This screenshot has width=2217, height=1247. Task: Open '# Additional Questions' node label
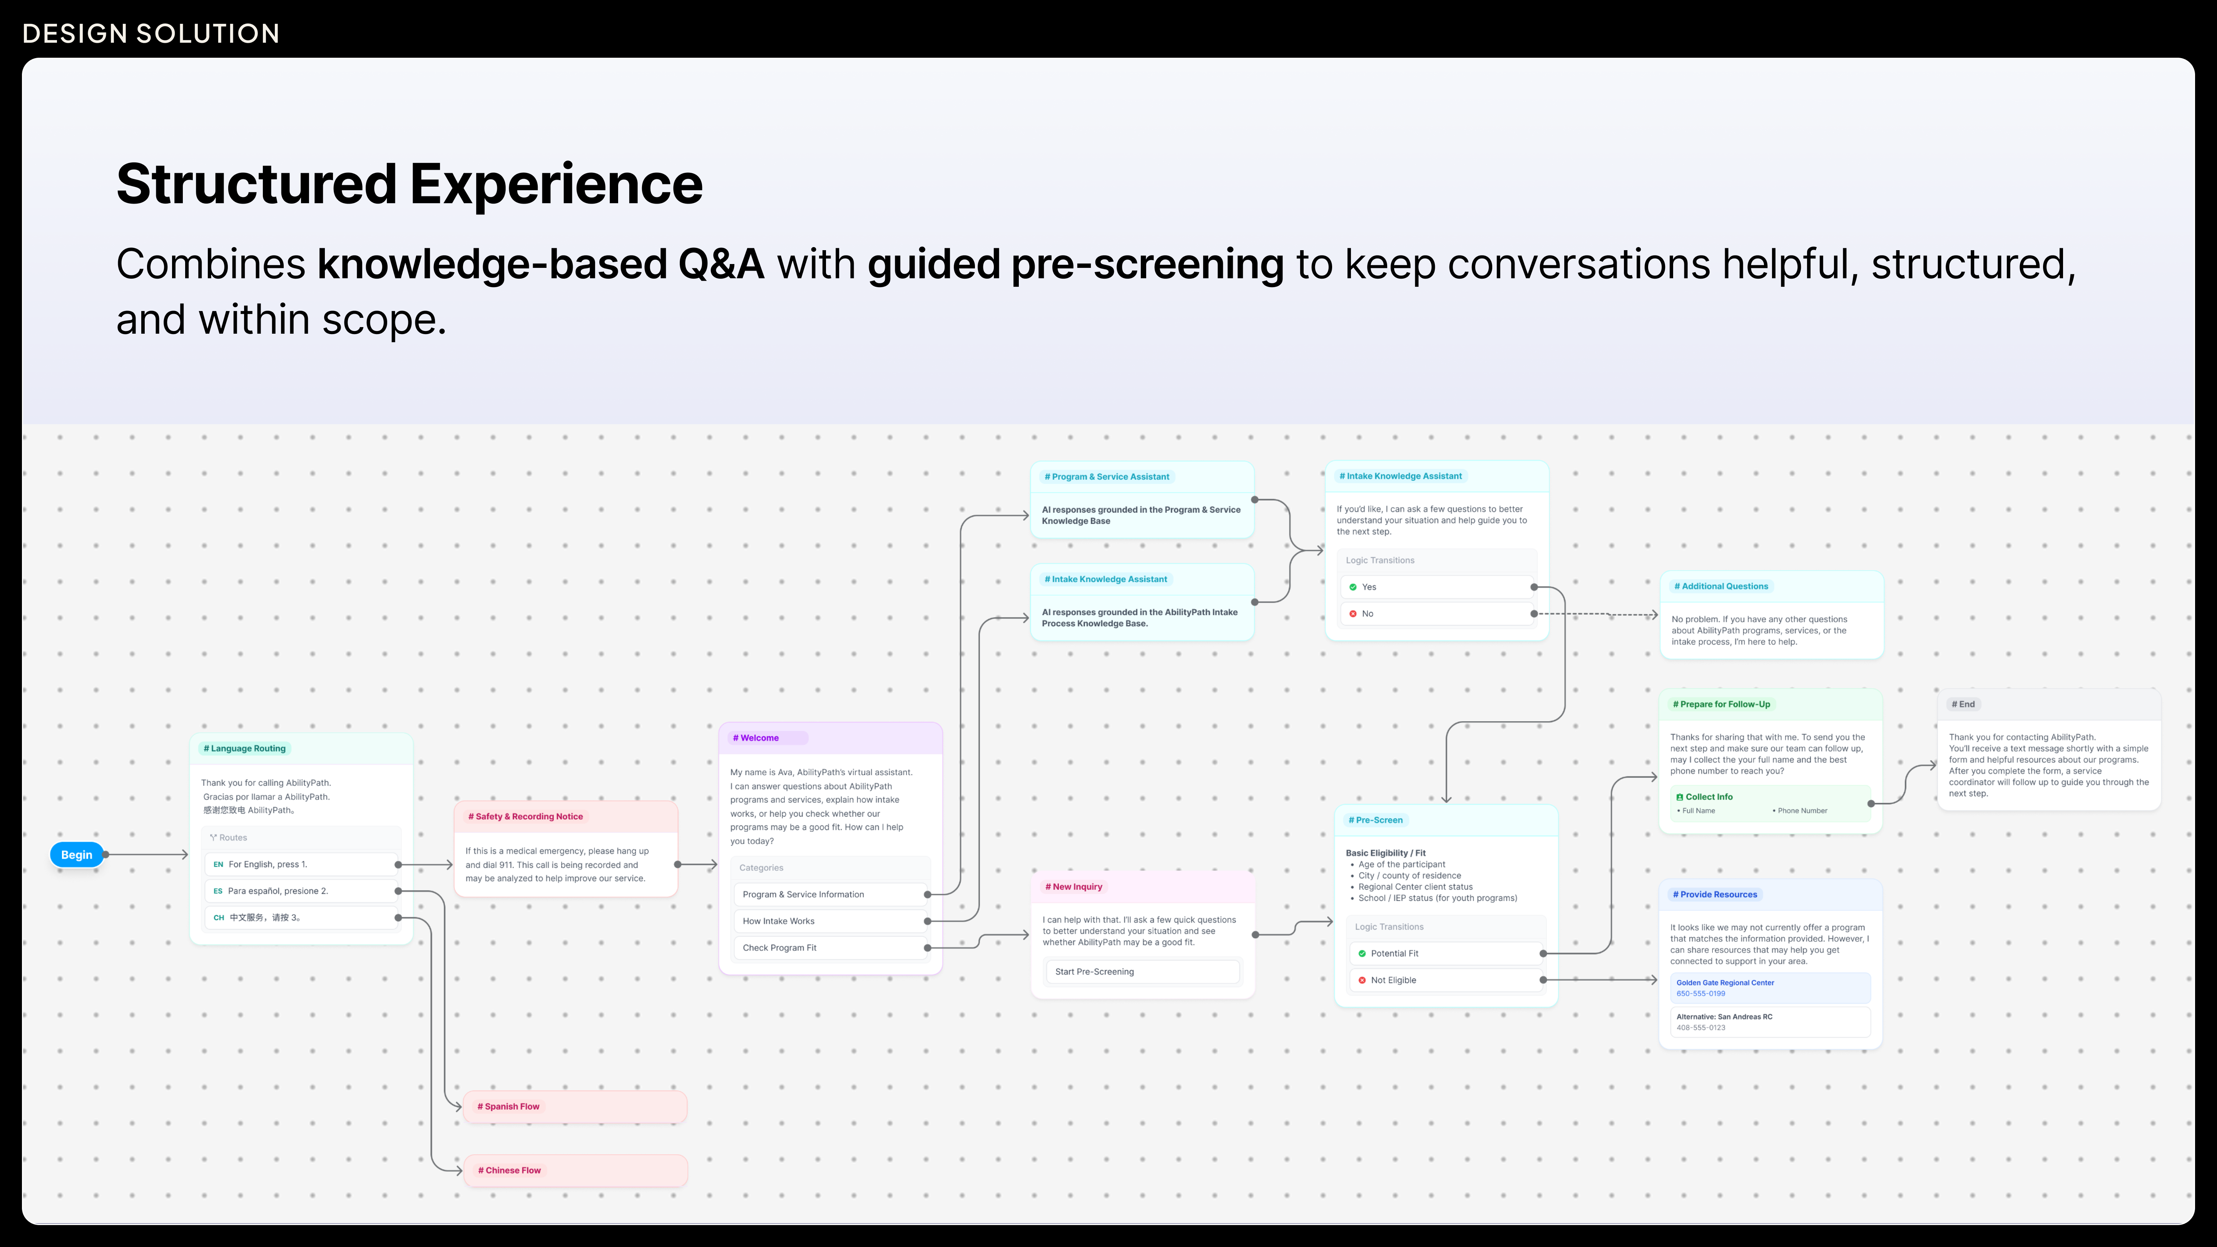1721,586
